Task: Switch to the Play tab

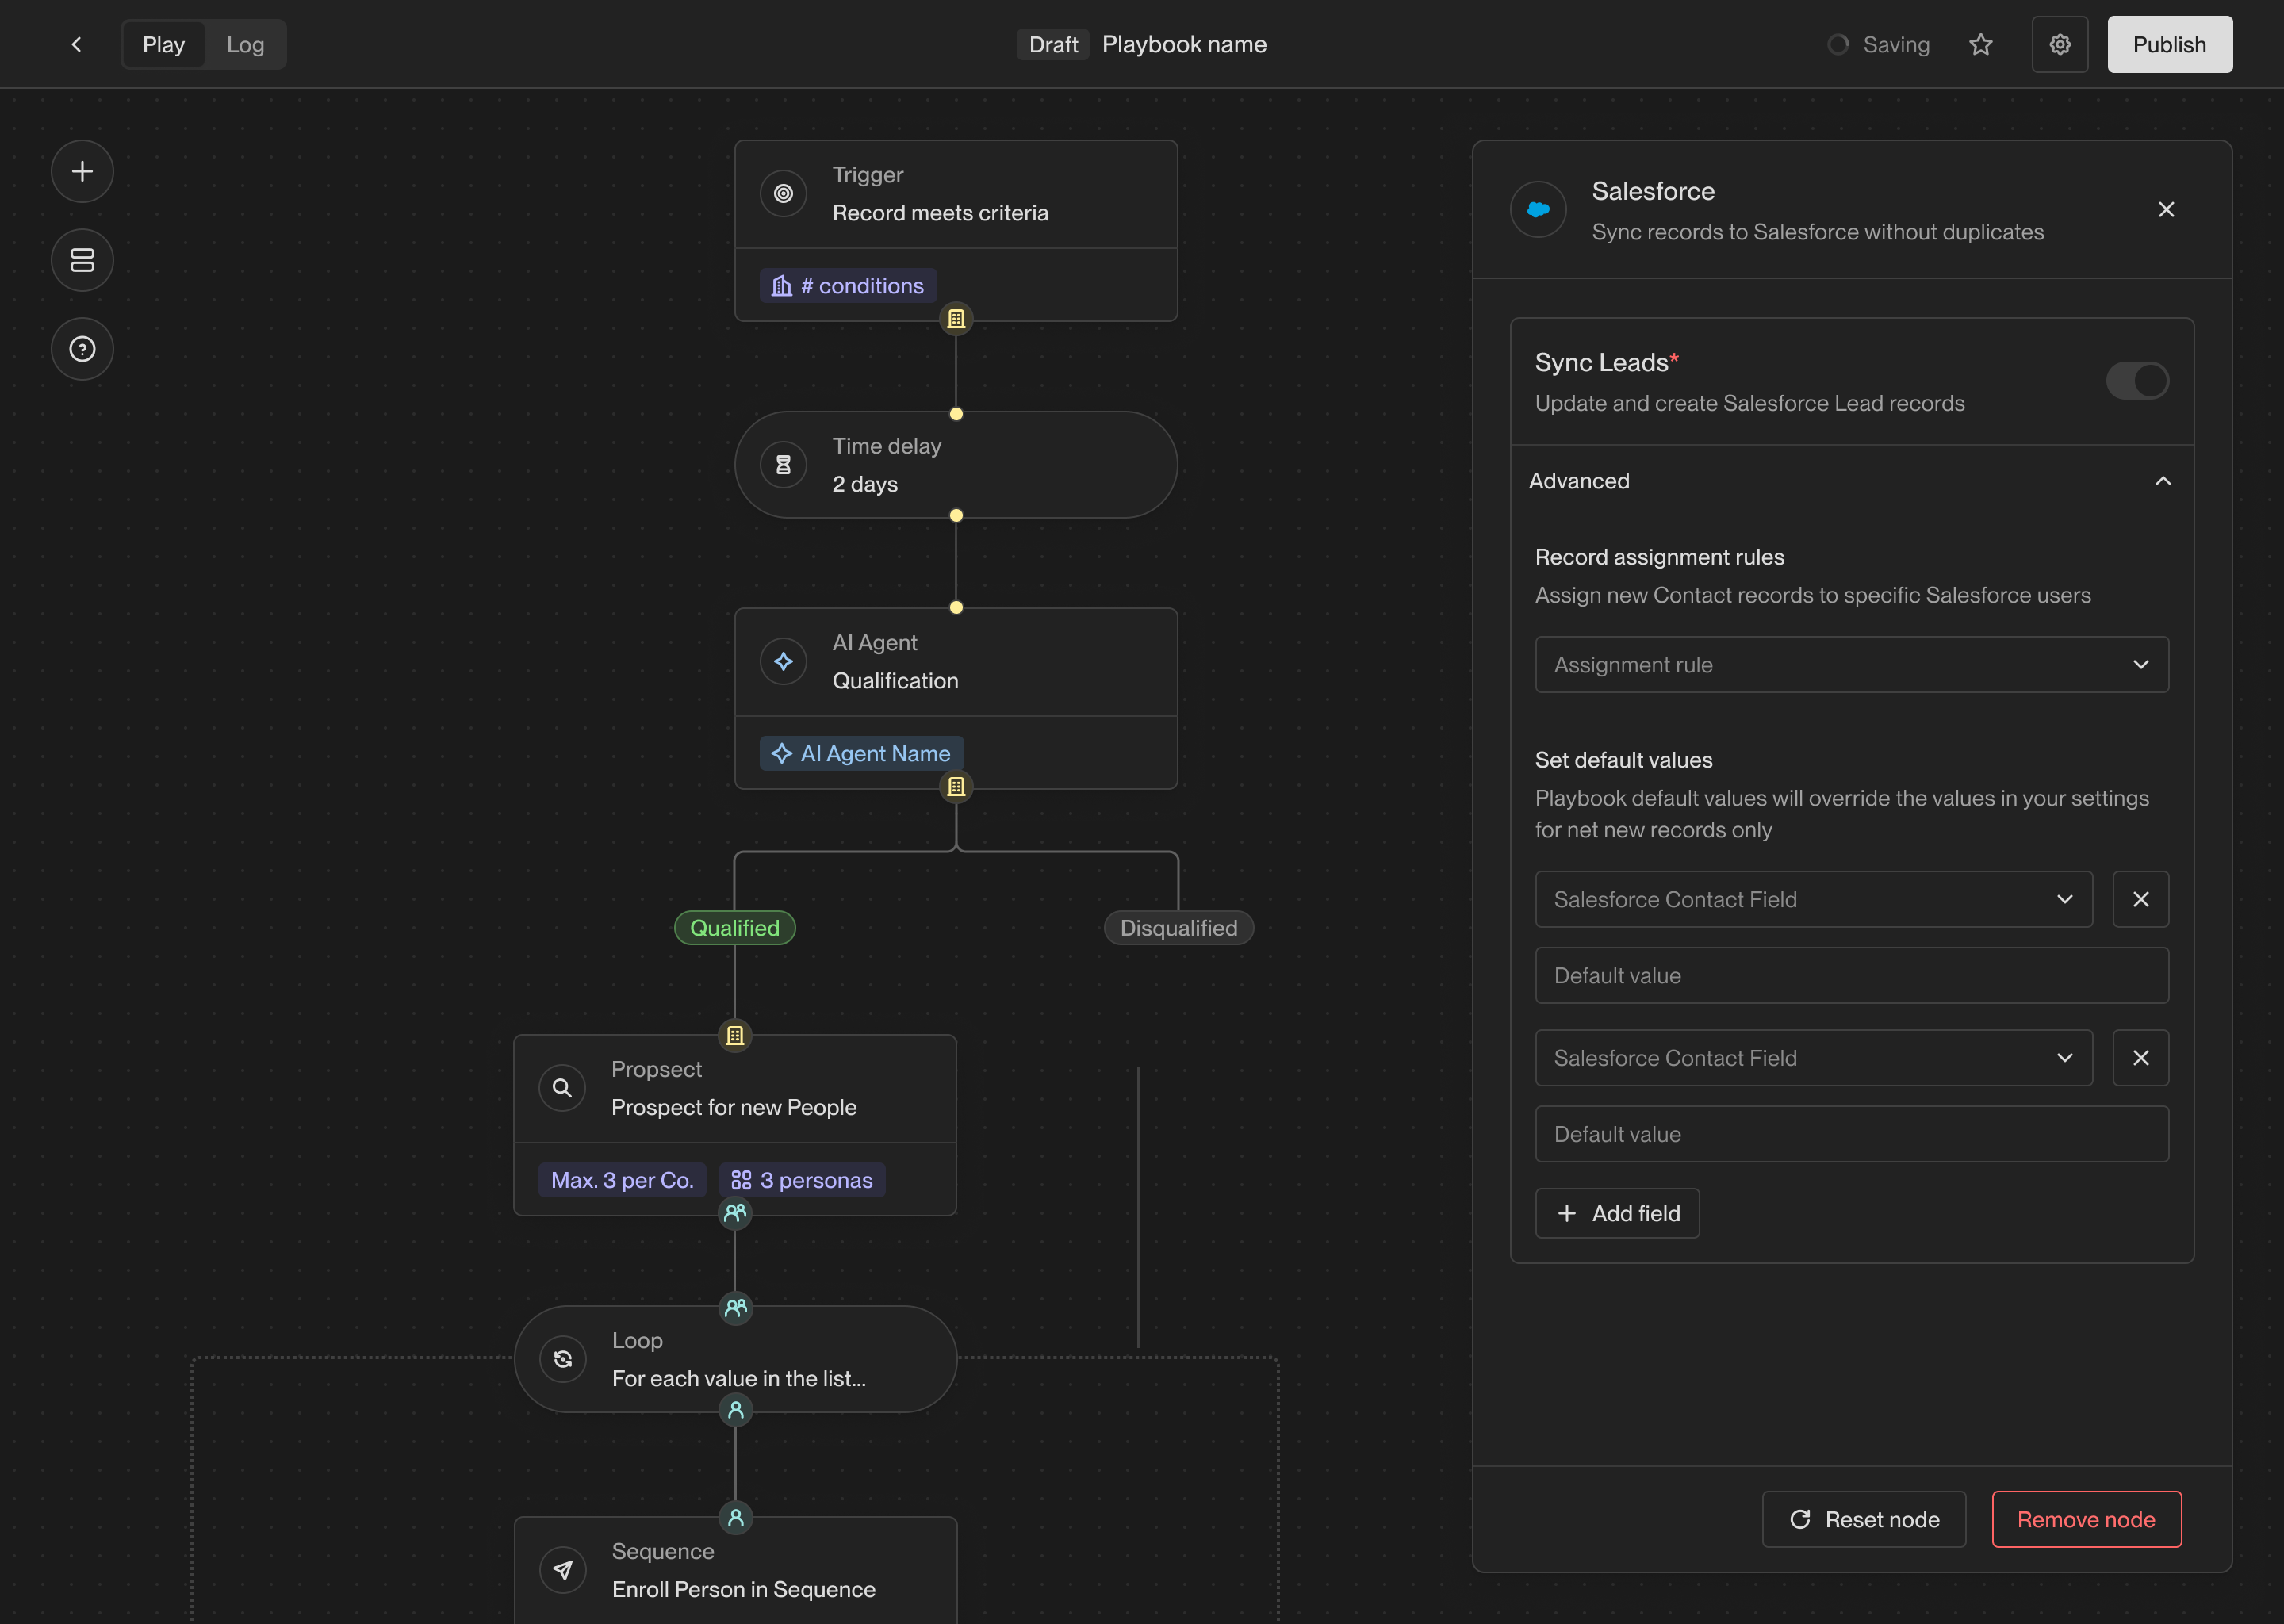Action: [163, 45]
